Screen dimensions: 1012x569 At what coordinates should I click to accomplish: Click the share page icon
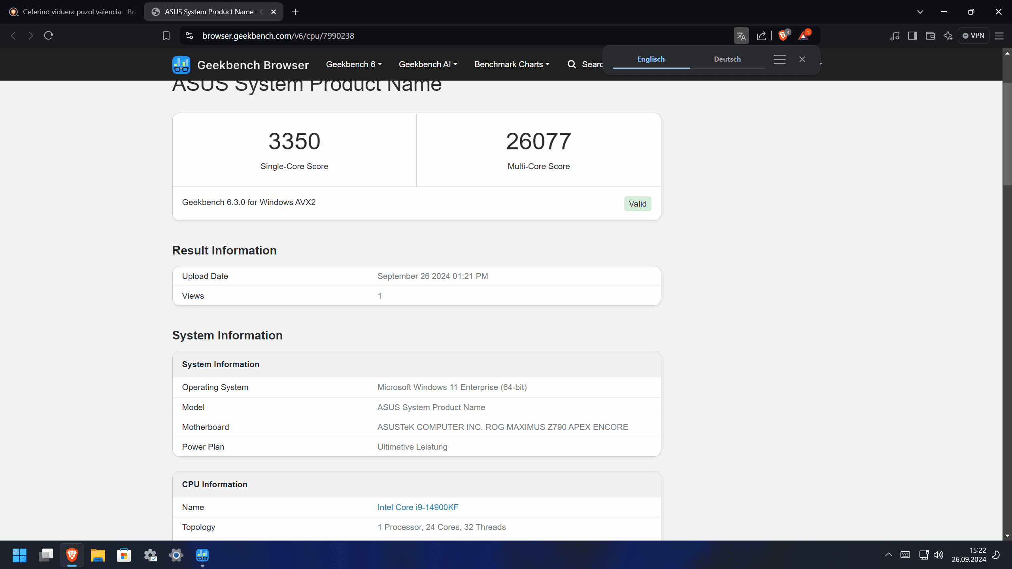(761, 36)
